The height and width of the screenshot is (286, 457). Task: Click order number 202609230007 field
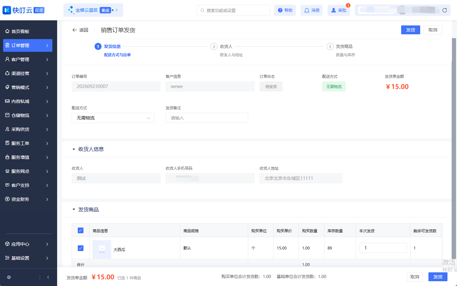pos(116,86)
